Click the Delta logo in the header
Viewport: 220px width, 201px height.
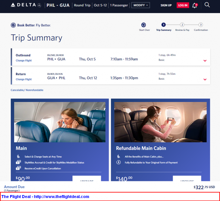(26, 5)
